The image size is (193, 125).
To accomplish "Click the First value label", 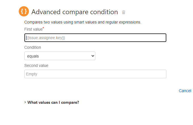I will coord(33,29).
